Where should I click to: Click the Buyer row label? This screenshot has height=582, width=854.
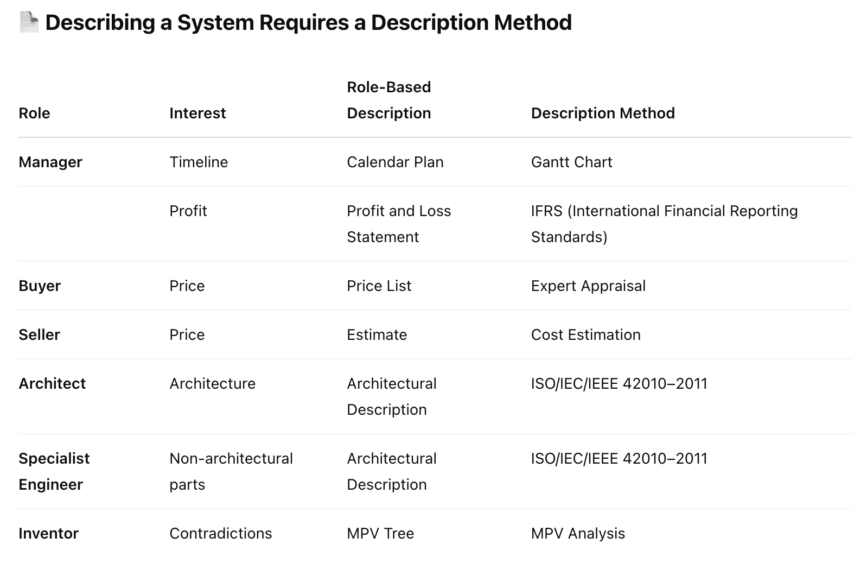(40, 286)
